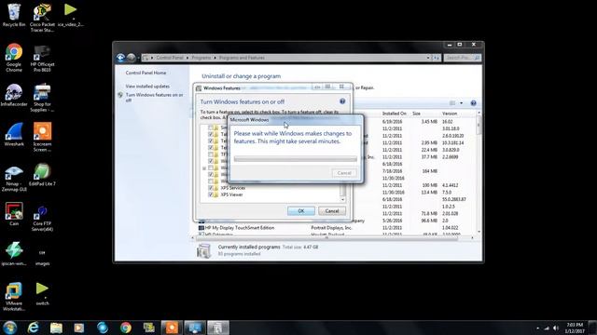Open the Google Chrome desktop shortcut
Image resolution: width=597 pixels, height=335 pixels.
point(14,58)
